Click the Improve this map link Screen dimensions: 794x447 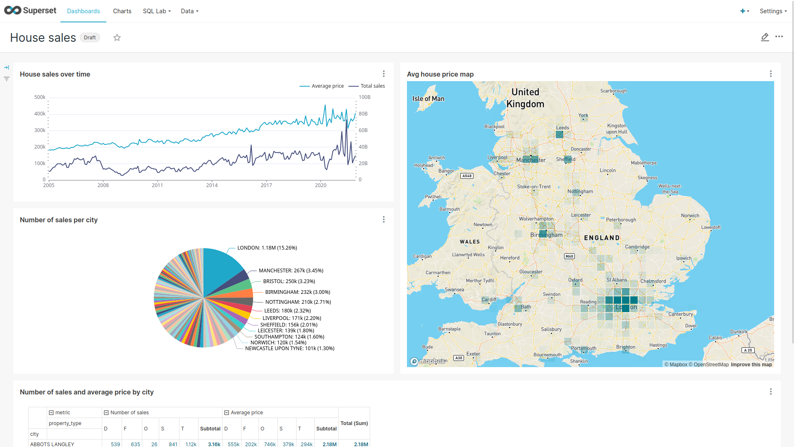(751, 365)
